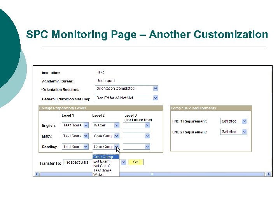Viewport: 280px width, 210px height.
Task: Click the ENC 1 Requirement label
Action: click(189, 121)
